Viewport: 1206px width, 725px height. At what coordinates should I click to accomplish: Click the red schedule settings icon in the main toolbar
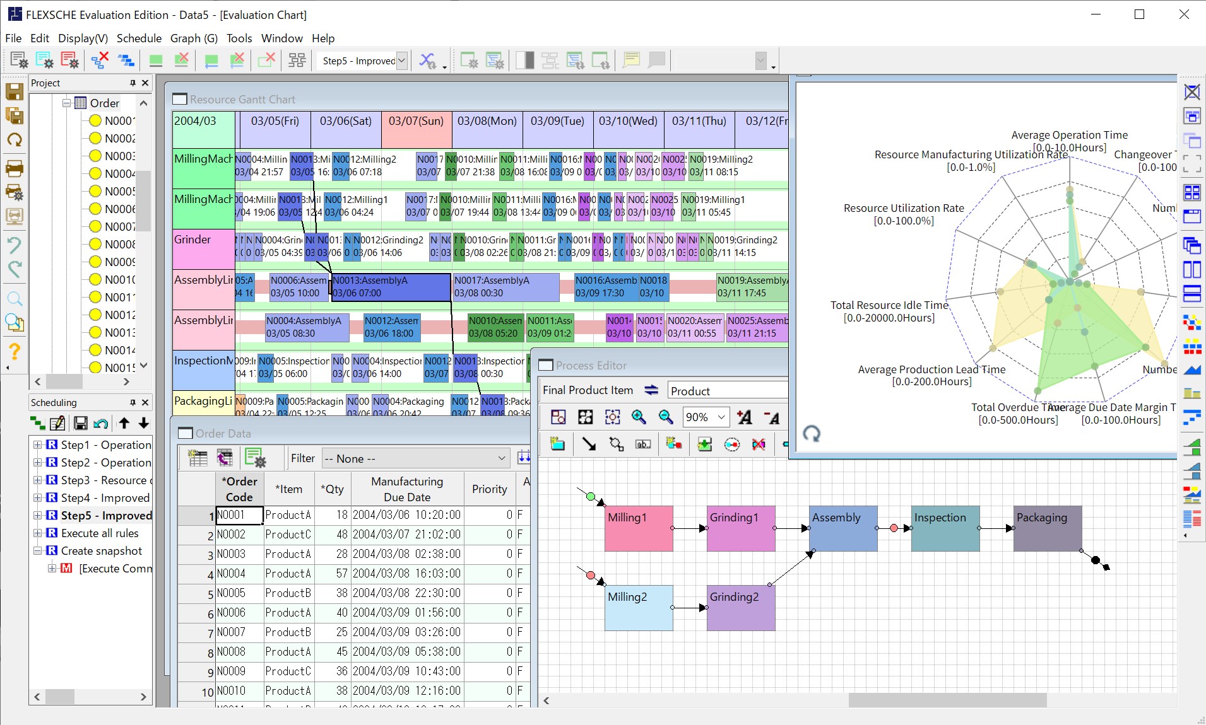[x=69, y=61]
